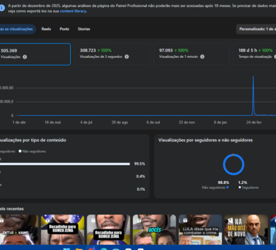Toggle the white Não seguidores legend dot

[x=20, y=151]
